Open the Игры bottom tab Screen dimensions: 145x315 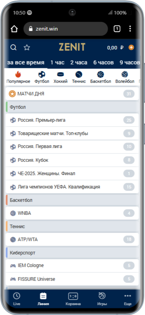tap(102, 299)
